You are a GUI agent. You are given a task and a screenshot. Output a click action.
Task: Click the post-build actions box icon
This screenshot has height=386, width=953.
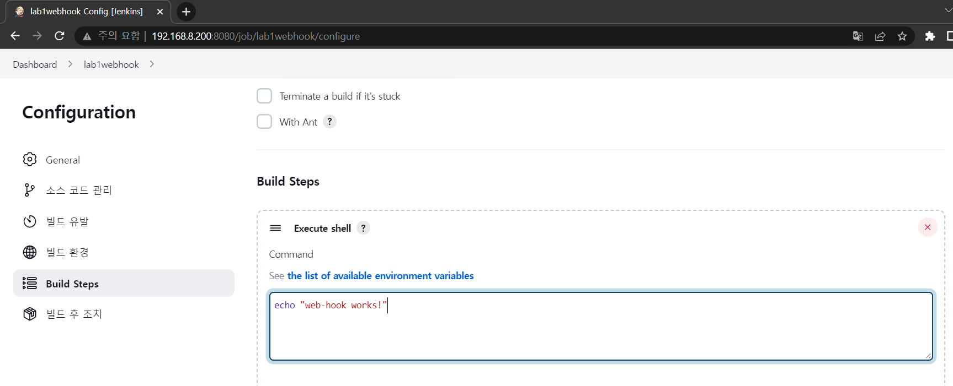point(30,314)
